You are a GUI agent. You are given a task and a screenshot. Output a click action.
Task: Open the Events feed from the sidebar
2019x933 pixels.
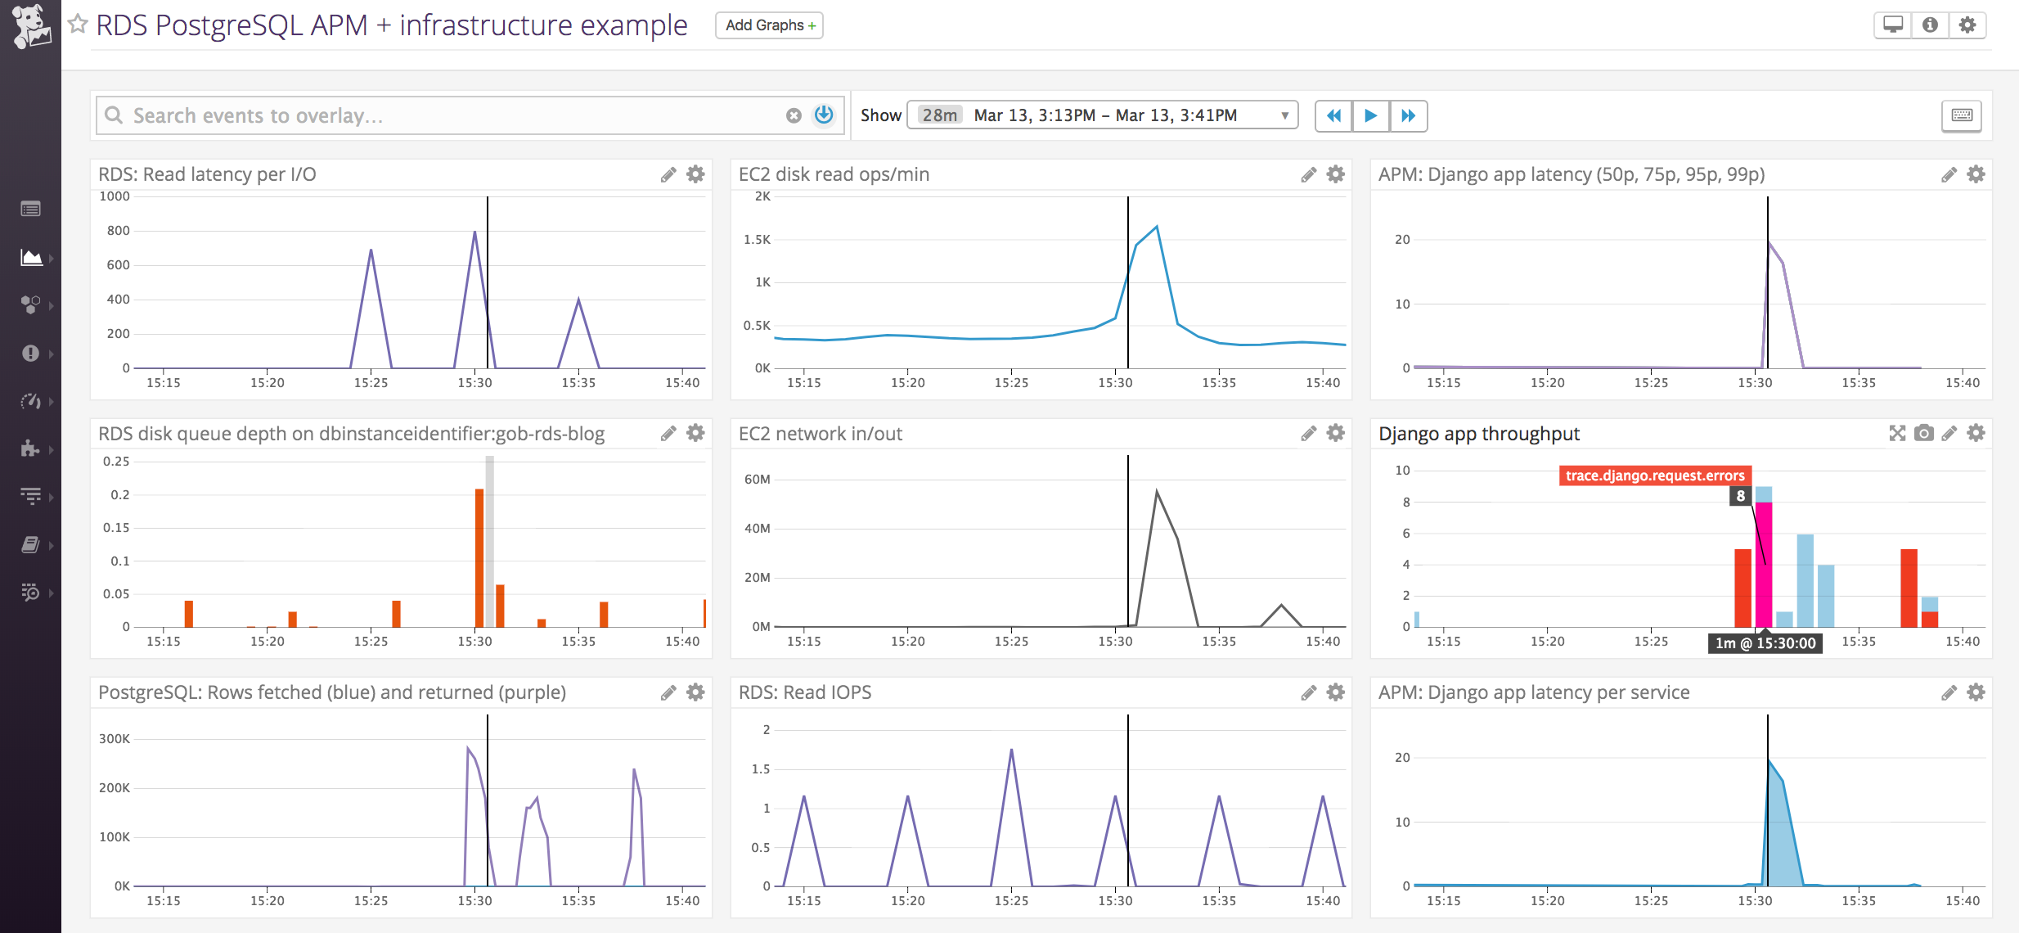point(31,209)
